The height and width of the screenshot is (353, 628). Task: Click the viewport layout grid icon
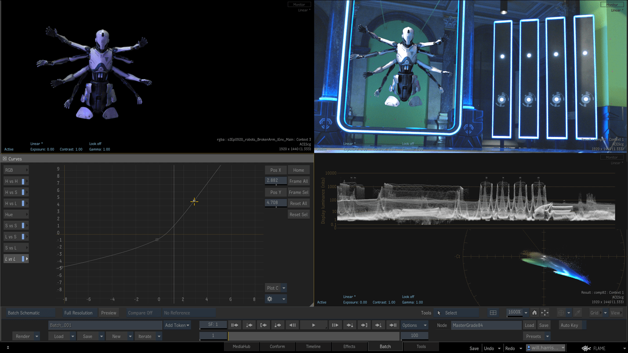(x=493, y=313)
